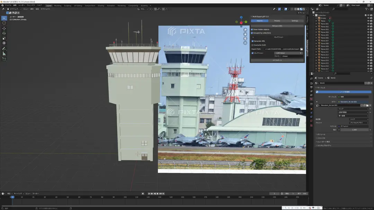Select the Scale tool
The width and height of the screenshot is (374, 210).
pyautogui.click(x=4, y=38)
